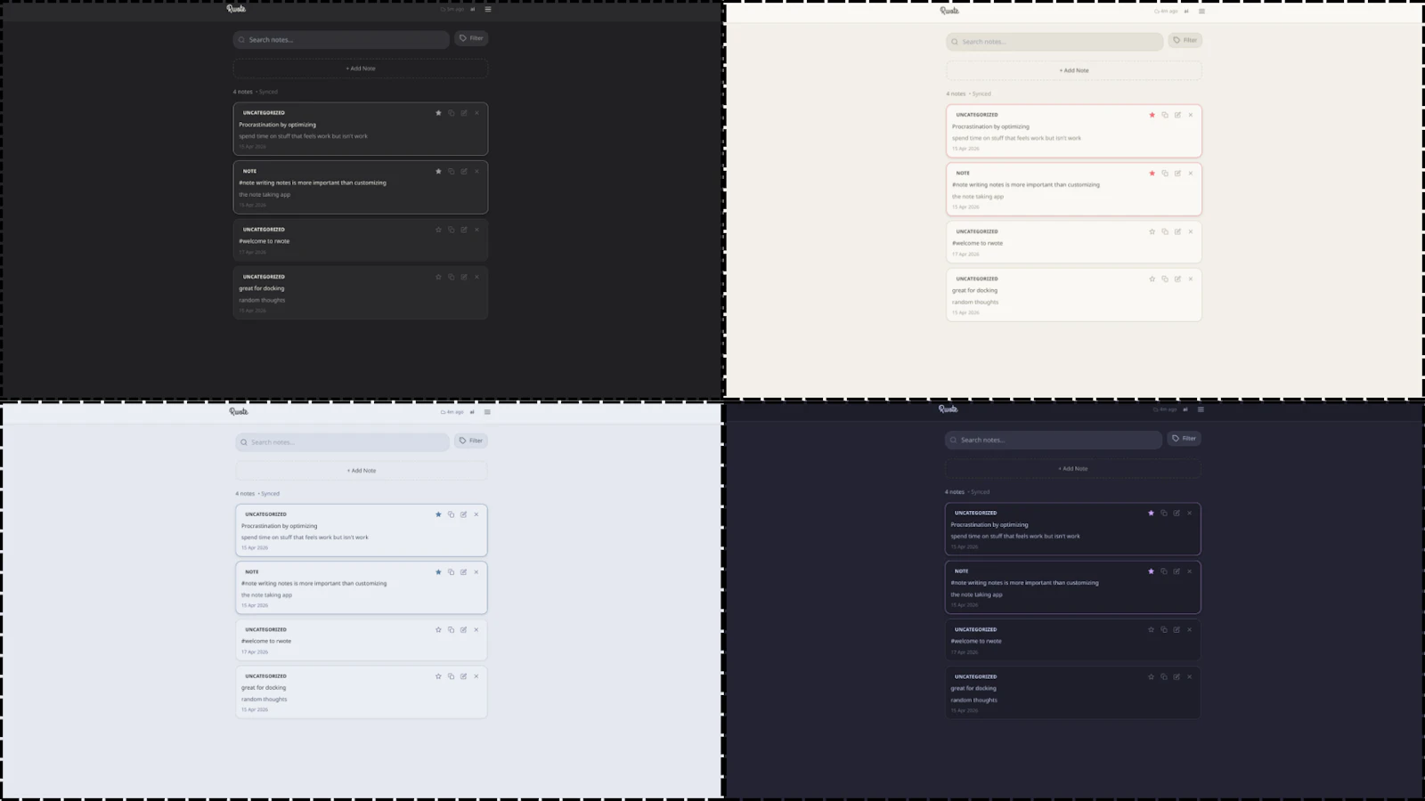Click the Rwote logo in dark gray panel
The width and height of the screenshot is (1425, 801).
point(236,9)
